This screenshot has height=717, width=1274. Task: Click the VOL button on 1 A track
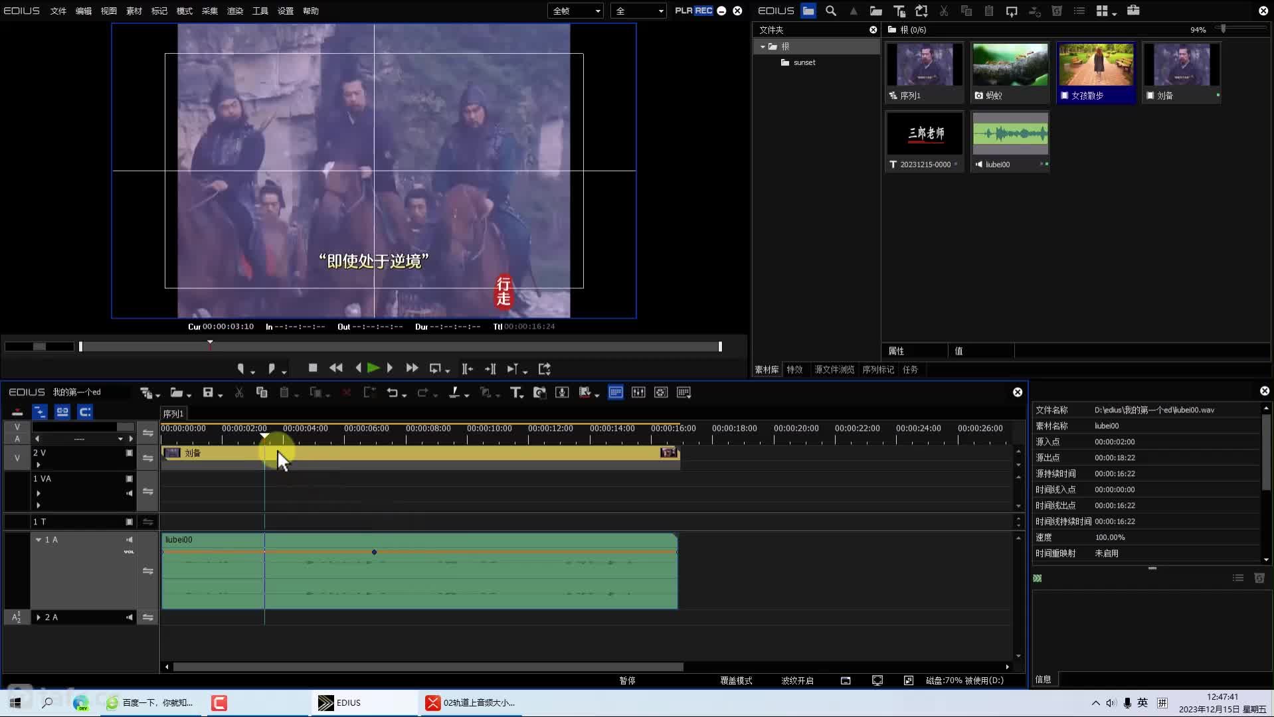129,552
